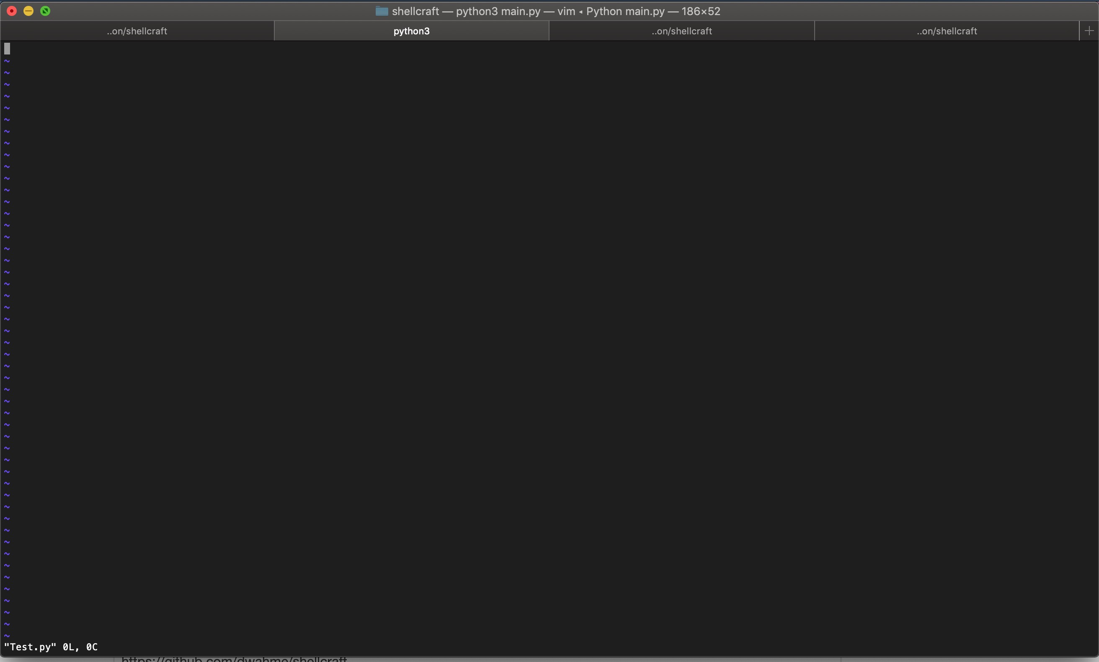The width and height of the screenshot is (1099, 662).
Task: Click the window title text showing vim
Action: coord(566,11)
